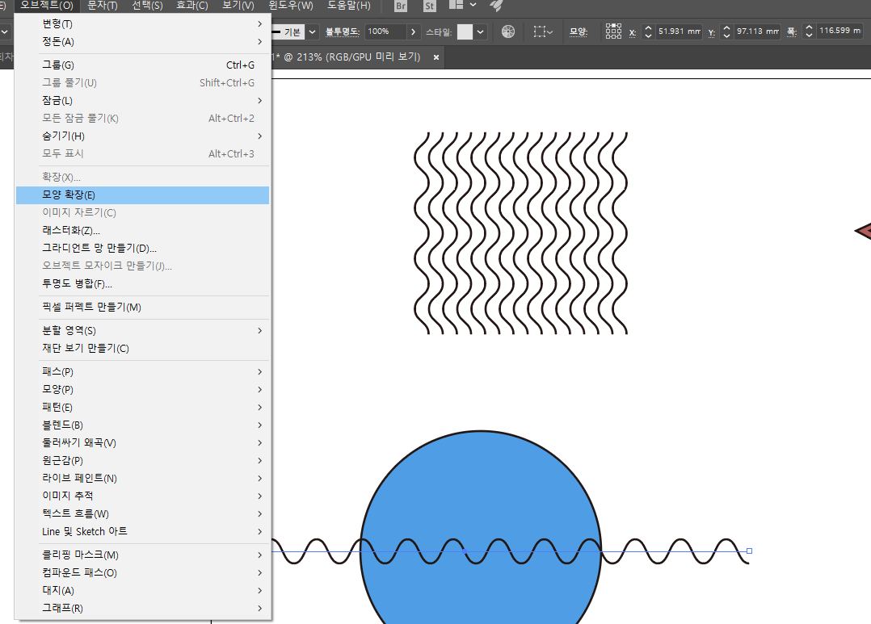Expand the 라이브 페인트(N) submenu
871x624 pixels.
tap(143, 478)
